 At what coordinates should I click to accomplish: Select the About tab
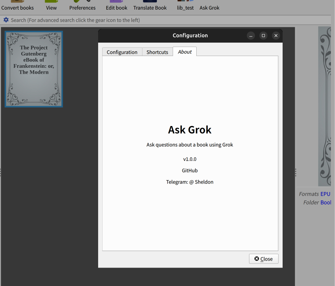pos(184,52)
